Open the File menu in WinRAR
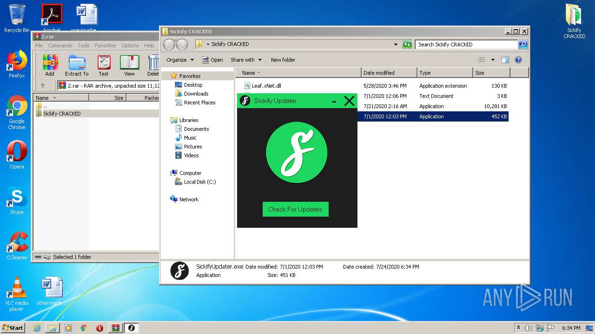 point(39,45)
